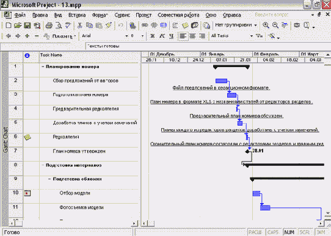331x236 pixels.
Task: Click the New project file icon
Action: click(9, 26)
